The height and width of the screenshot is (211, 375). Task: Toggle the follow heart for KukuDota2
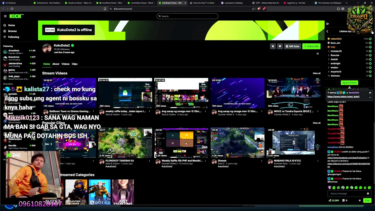pyautogui.click(x=280, y=46)
